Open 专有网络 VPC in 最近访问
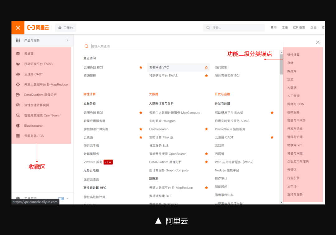Image resolution: width=336 pixels, height=235 pixels. [x=159, y=67]
